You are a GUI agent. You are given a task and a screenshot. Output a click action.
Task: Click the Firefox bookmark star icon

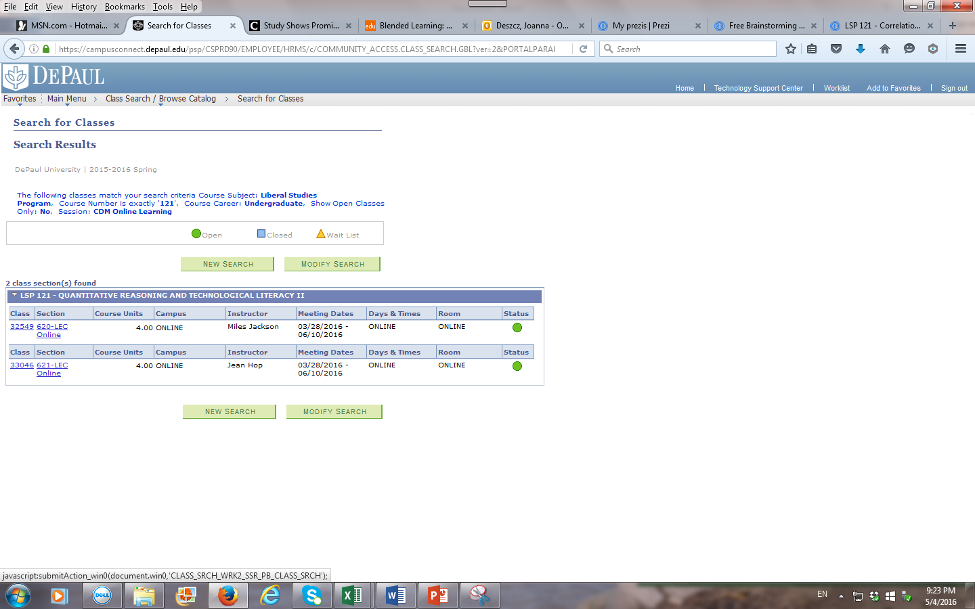point(790,49)
